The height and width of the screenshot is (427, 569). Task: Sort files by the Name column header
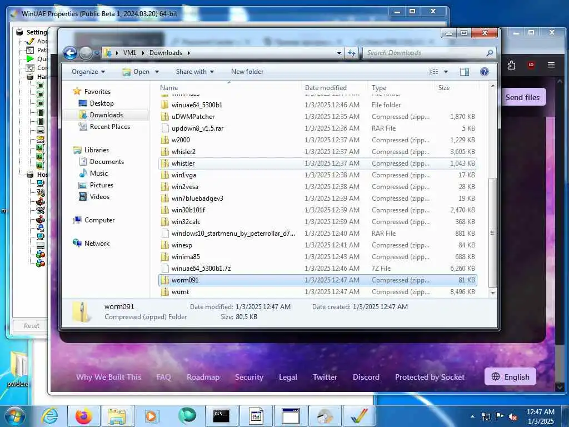[229, 87]
